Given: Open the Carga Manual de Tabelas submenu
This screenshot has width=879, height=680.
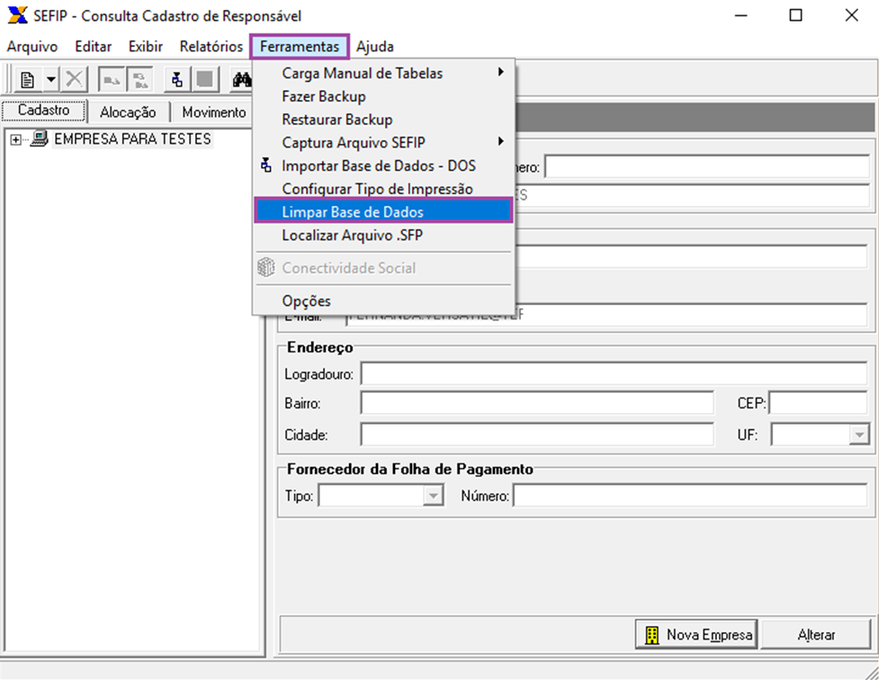Looking at the screenshot, I should pyautogui.click(x=383, y=73).
